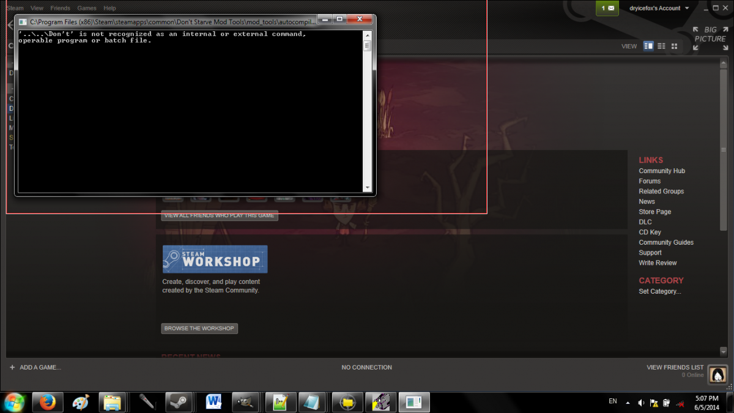Click the EN language indicator
Viewport: 734px width, 413px height.
(x=613, y=401)
